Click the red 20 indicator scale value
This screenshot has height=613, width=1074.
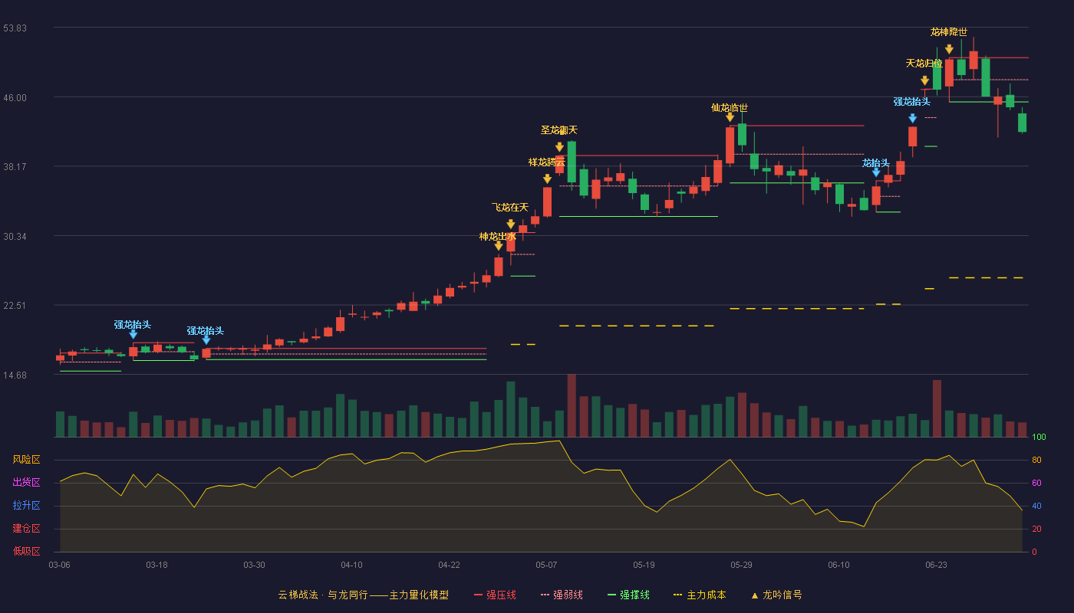[x=1036, y=529]
